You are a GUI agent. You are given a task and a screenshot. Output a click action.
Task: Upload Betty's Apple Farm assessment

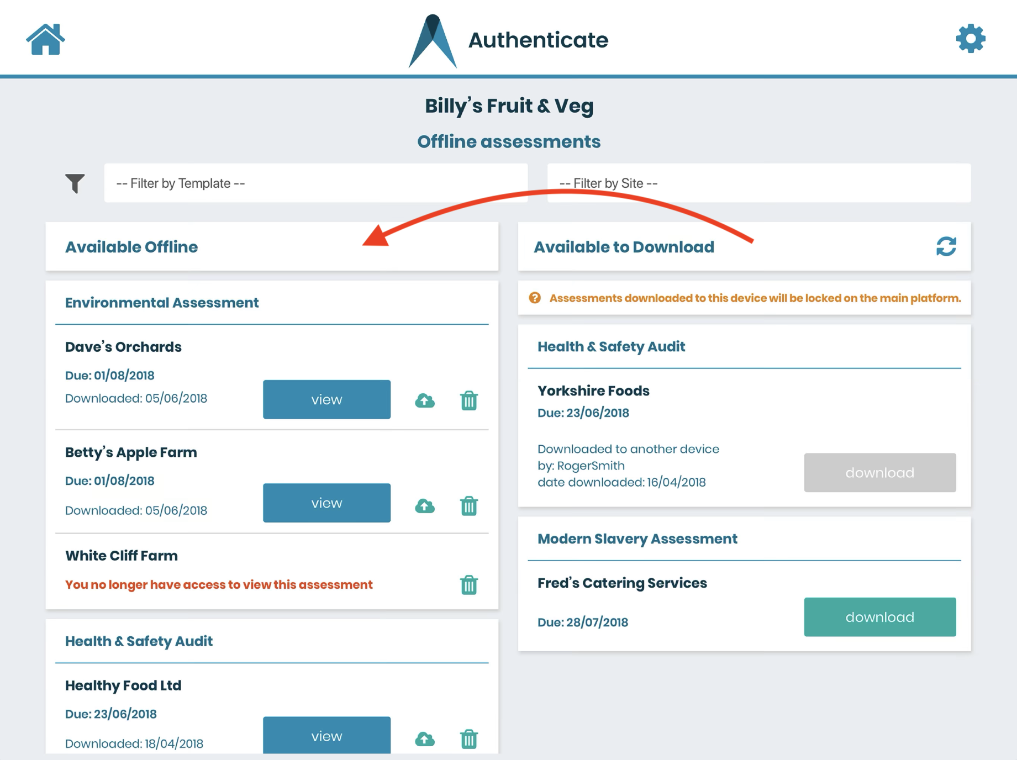coord(425,505)
